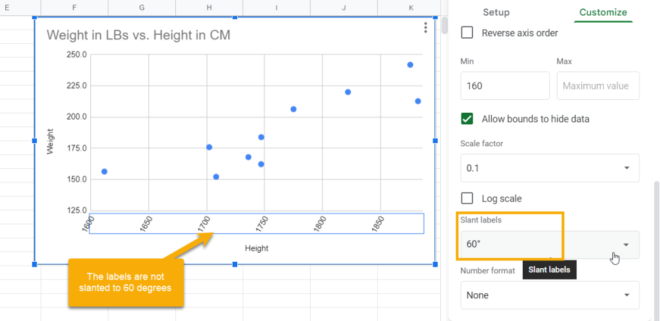Open the Slant labels 60° dropdown
Image resolution: width=660 pixels, height=321 pixels.
pos(550,245)
